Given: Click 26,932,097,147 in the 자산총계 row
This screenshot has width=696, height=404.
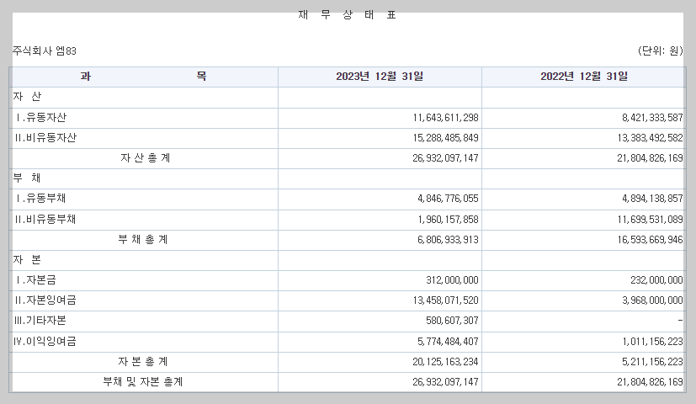Looking at the screenshot, I should coord(446,158).
